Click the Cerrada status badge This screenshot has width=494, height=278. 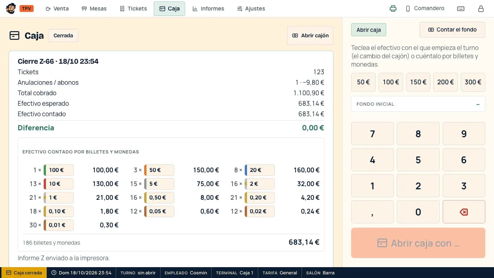coord(63,35)
